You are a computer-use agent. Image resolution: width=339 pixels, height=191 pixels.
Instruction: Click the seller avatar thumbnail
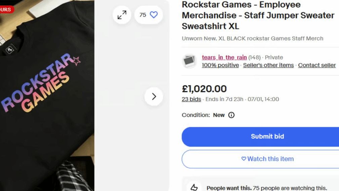coord(189,61)
